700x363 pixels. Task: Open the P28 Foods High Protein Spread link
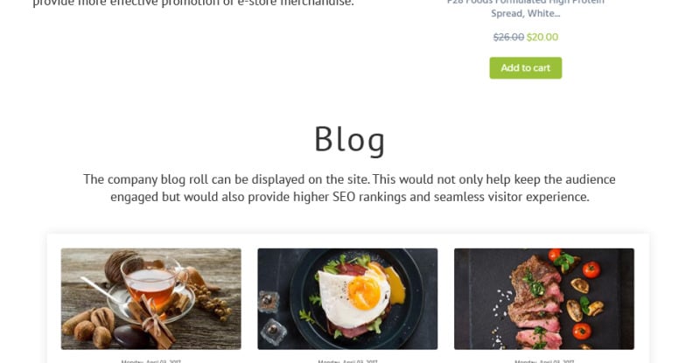[x=526, y=8]
